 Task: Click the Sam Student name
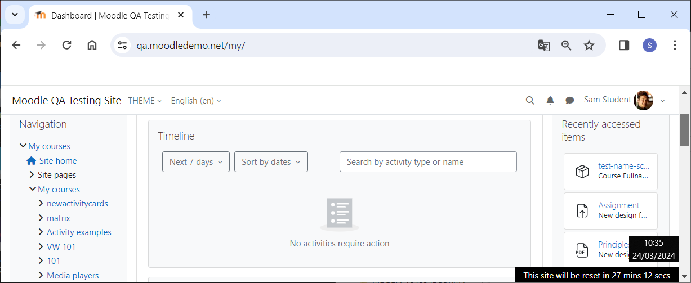click(x=607, y=100)
